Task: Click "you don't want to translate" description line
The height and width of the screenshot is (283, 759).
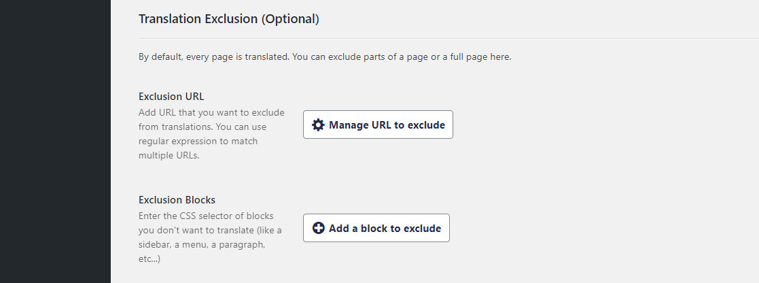Action: (210, 230)
